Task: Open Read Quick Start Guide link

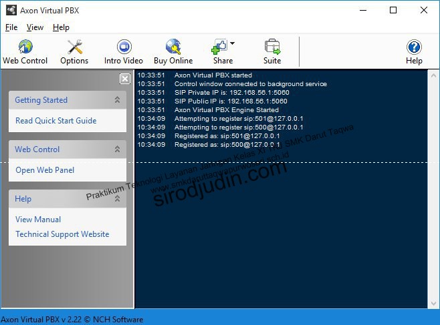Action: (56, 121)
